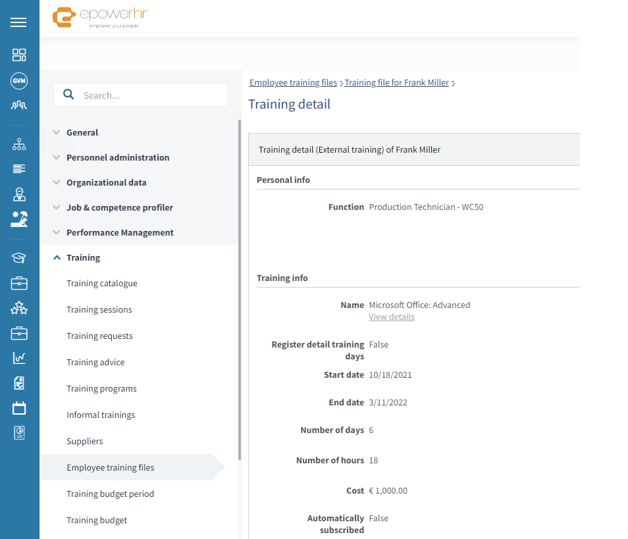Click the search magnifier icon
The width and height of the screenshot is (628, 539).
point(68,95)
